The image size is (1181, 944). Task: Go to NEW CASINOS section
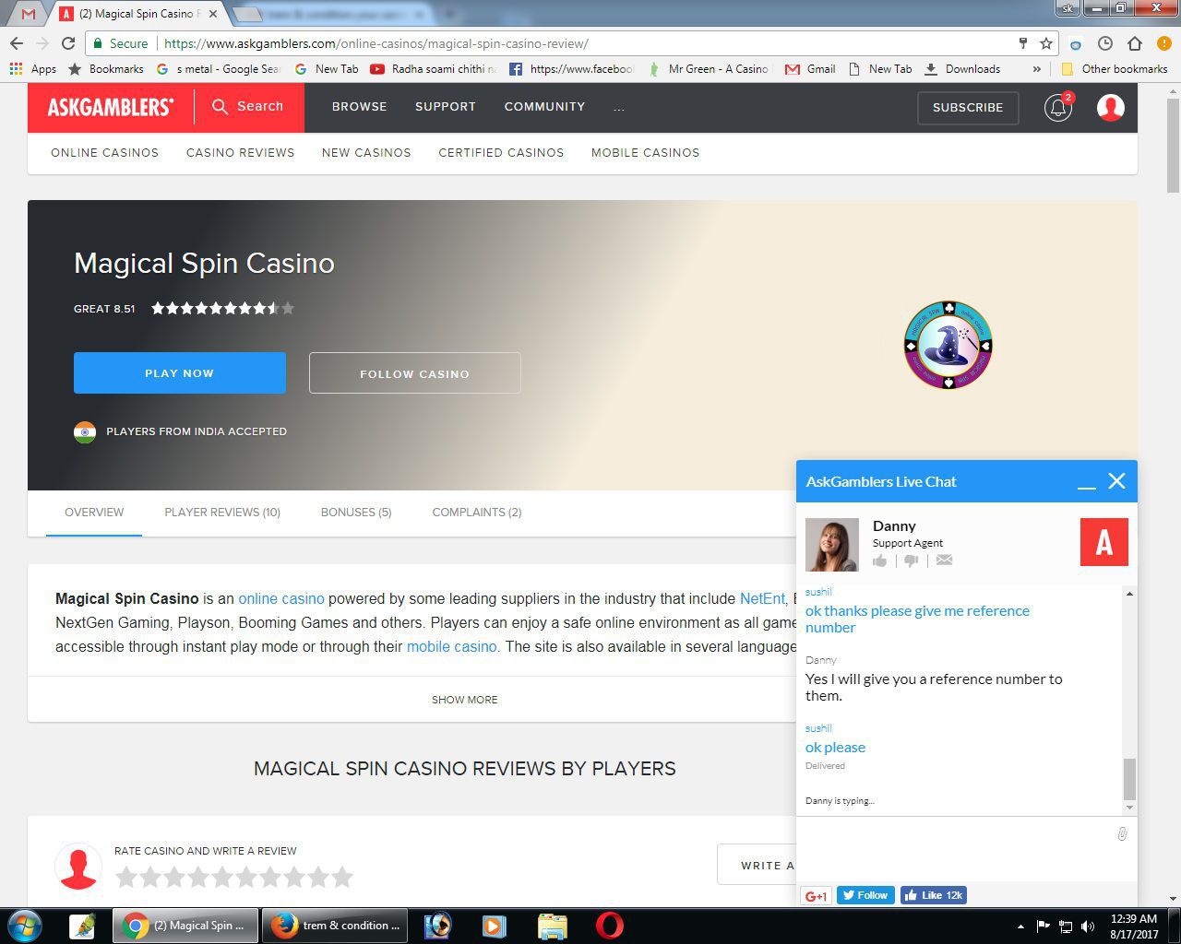click(366, 153)
